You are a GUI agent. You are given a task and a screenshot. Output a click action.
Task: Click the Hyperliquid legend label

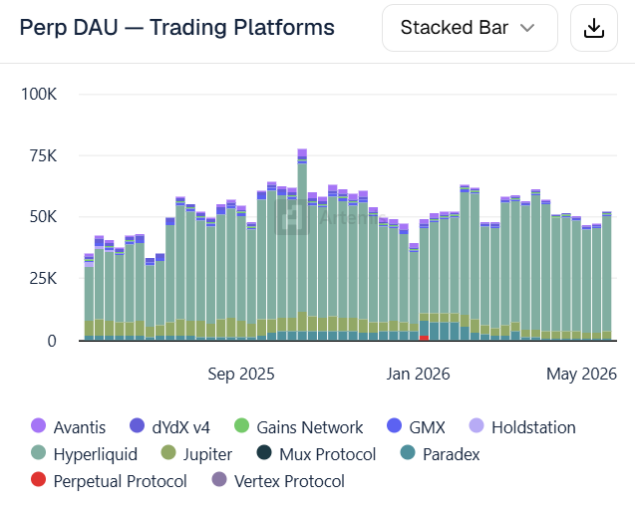click(96, 454)
